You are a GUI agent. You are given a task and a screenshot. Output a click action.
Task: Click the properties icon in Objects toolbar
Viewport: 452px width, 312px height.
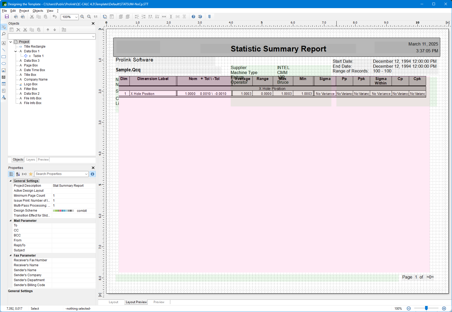pos(12,30)
